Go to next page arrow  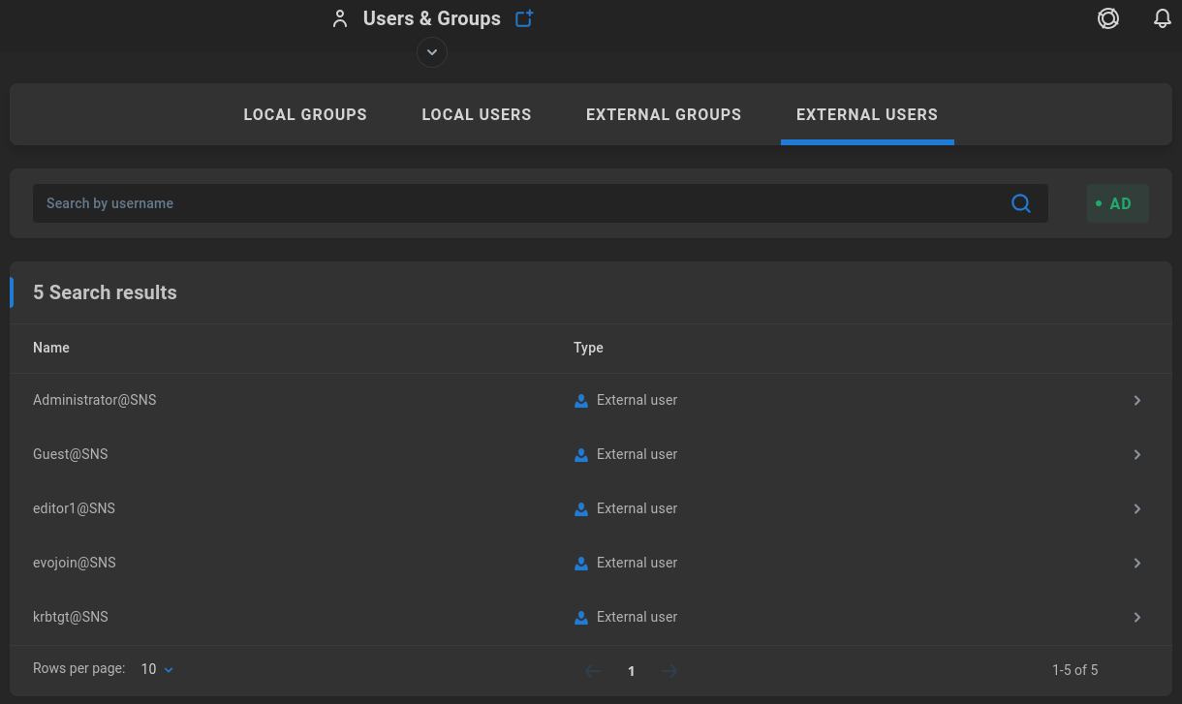click(669, 671)
